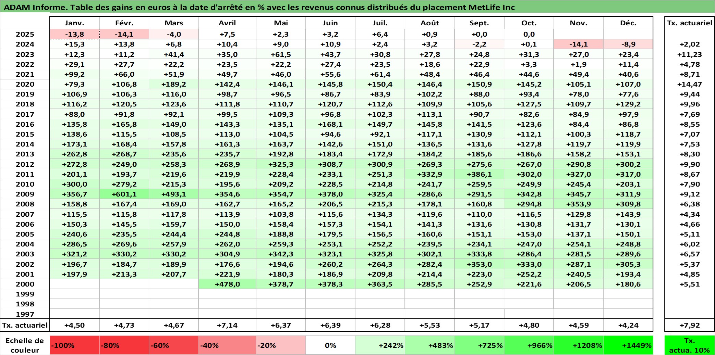Select cell -2,2 for September 2024
Image resolution: width=715 pixels, height=355 pixels.
coord(479,44)
